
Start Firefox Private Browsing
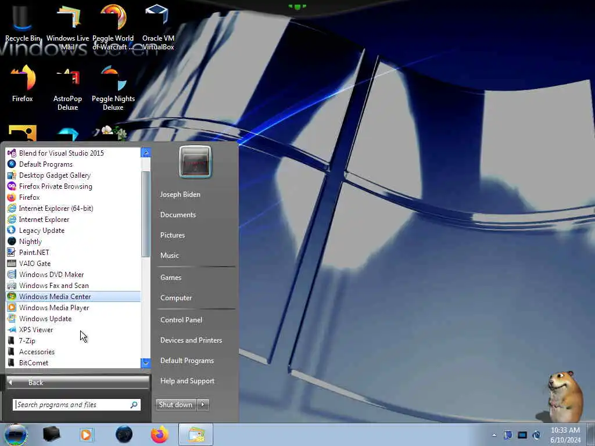pos(73,186)
